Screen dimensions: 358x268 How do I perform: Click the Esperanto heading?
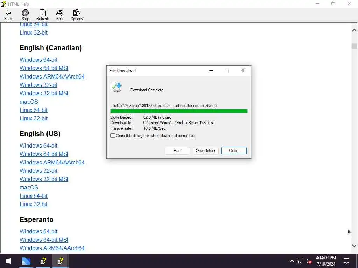coord(36,219)
